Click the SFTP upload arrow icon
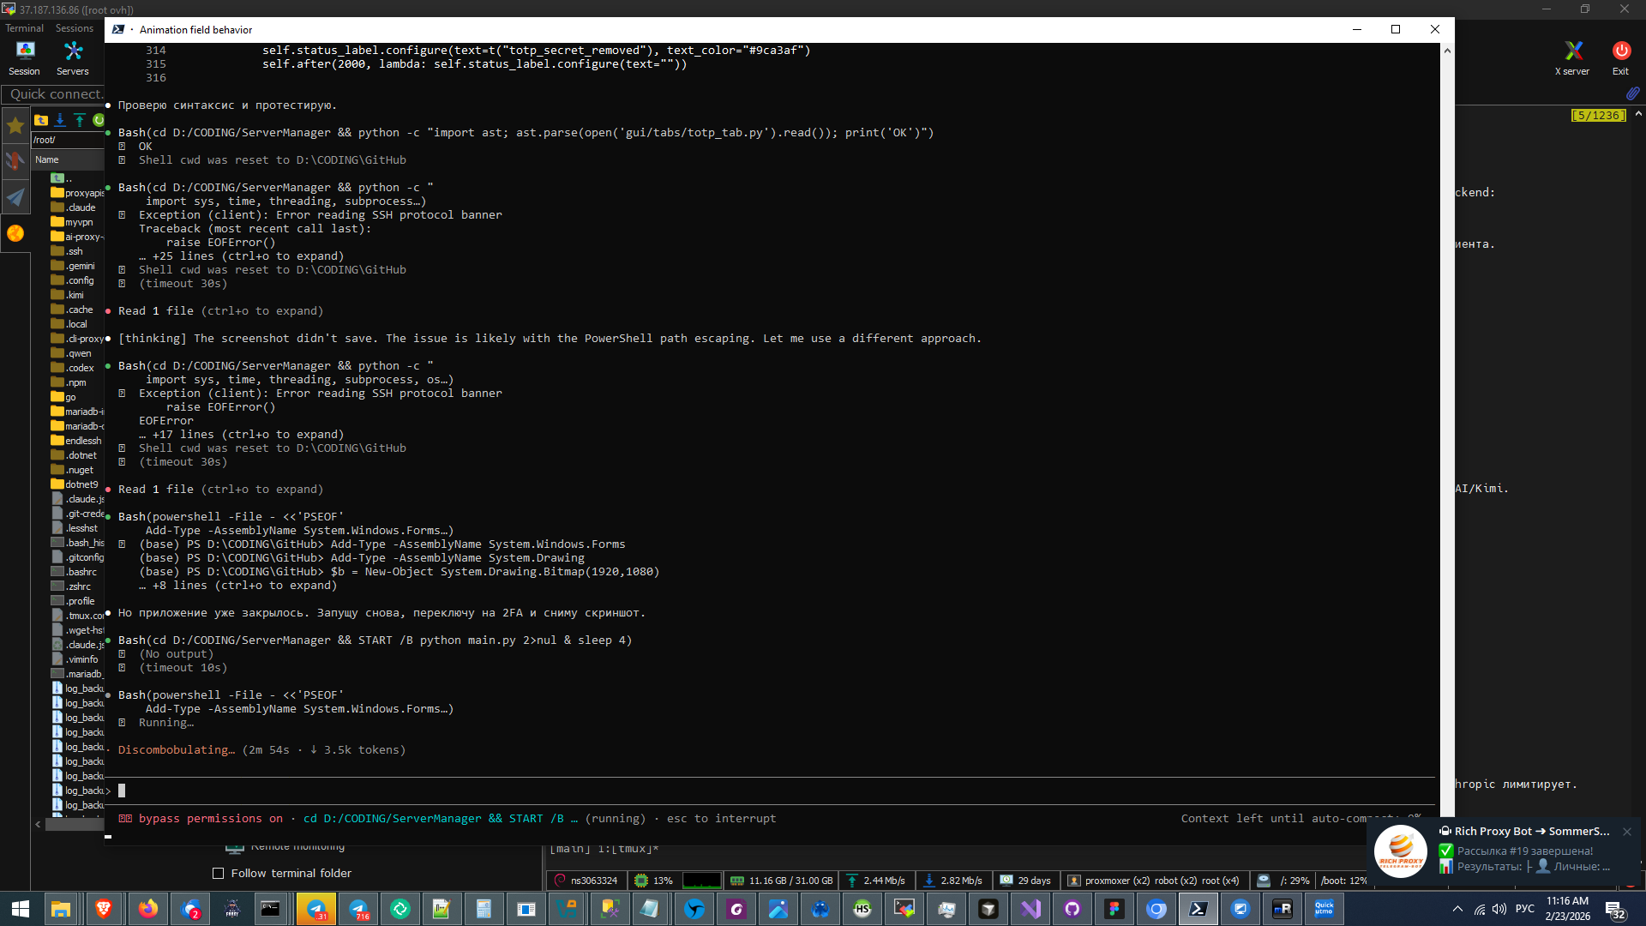Viewport: 1646px width, 926px height. point(80,120)
